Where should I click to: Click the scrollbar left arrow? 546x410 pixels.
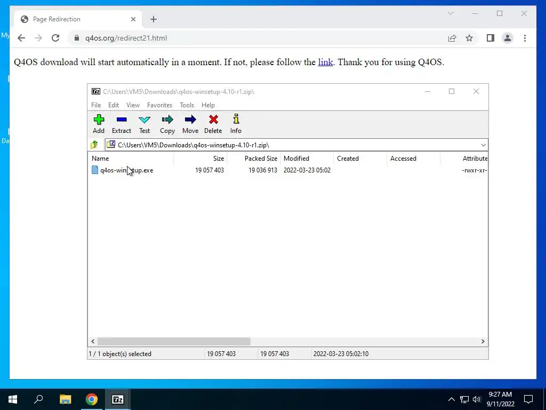93,341
